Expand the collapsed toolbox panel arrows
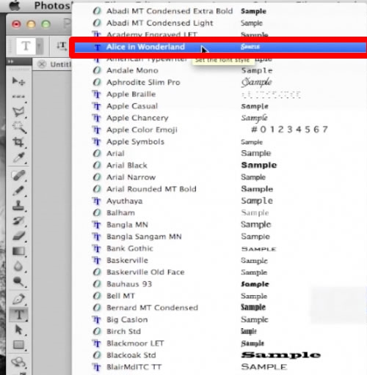The height and width of the screenshot is (375, 367). [10, 62]
